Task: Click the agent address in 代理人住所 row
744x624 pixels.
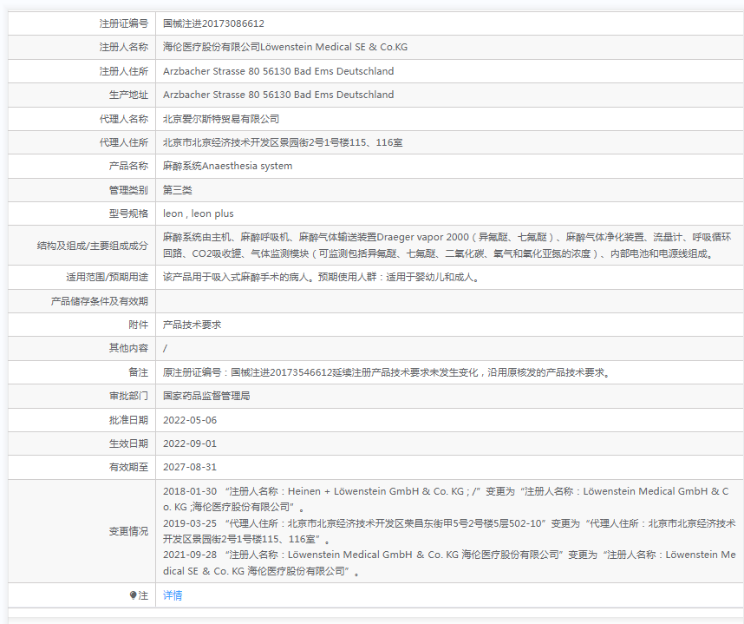Action: [x=282, y=142]
